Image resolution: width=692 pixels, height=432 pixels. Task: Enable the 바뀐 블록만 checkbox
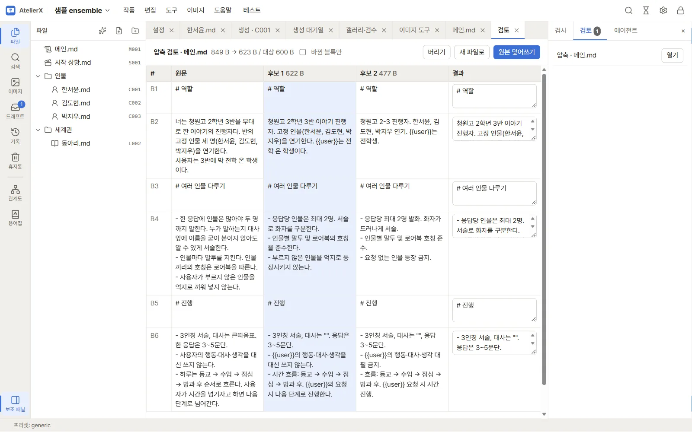tap(303, 52)
